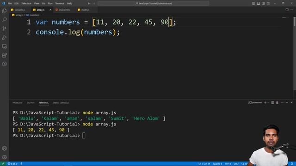Viewport: 296px width, 166px height.
Task: Click the powershell terminal label
Action: pyautogui.click(x=255, y=102)
